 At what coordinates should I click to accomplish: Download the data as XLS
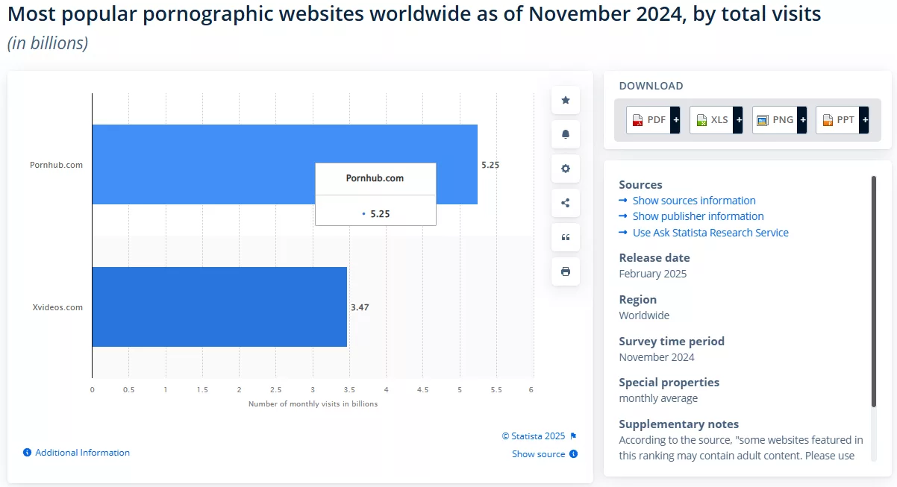point(711,119)
